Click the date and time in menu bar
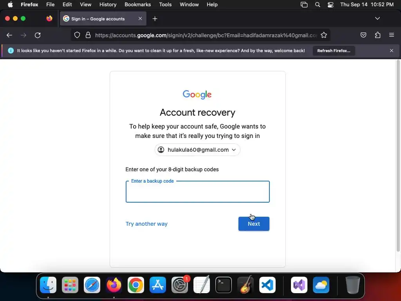Viewport: 401px width, 301px height. click(x=367, y=5)
